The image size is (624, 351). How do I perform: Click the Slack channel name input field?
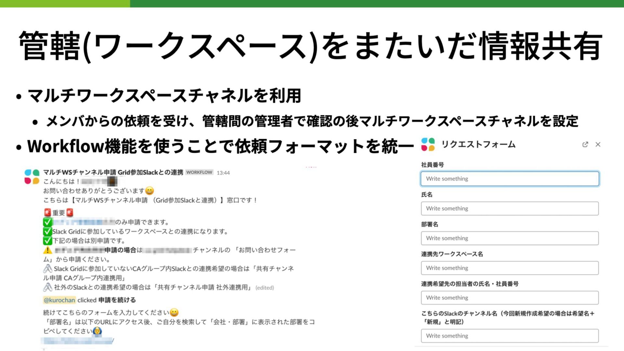tap(510, 336)
